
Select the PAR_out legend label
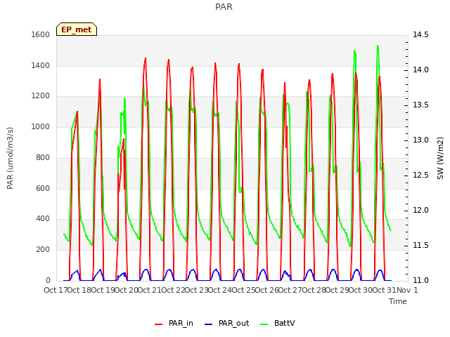tap(233, 323)
